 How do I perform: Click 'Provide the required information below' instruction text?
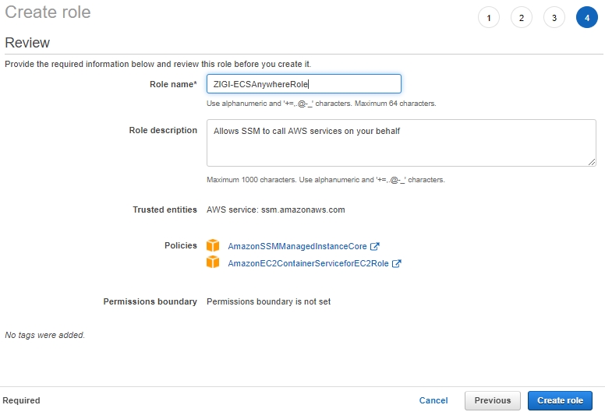pyautogui.click(x=157, y=64)
